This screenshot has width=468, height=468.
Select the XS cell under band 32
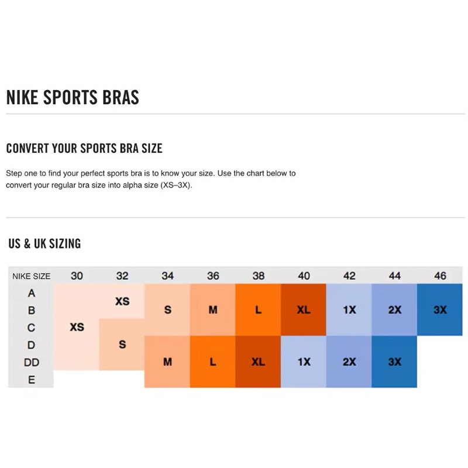click(122, 301)
